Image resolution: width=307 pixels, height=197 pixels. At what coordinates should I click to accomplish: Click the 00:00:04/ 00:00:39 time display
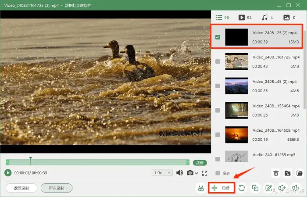[x=31, y=173]
